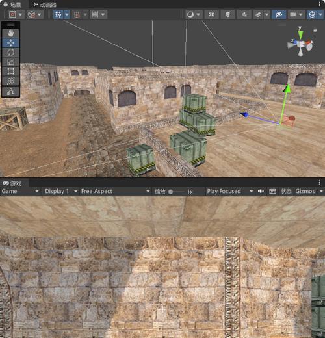Switch to the 动画器 tab

tap(45, 5)
